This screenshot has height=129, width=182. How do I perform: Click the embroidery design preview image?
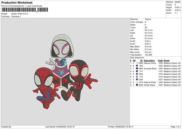click(x=65, y=71)
